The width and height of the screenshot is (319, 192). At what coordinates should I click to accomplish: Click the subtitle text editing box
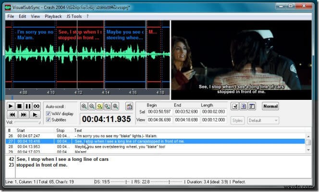click(x=163, y=167)
